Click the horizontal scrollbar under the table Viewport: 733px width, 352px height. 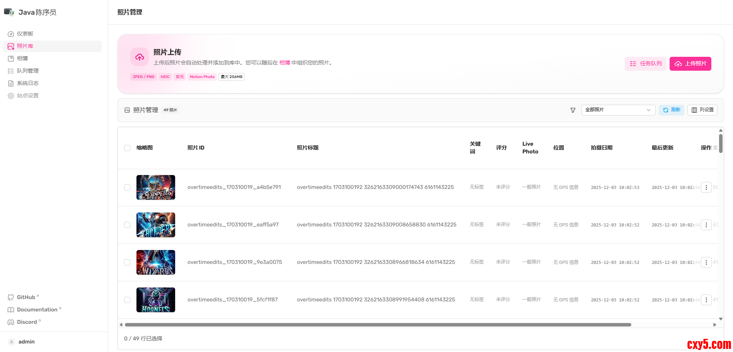[x=378, y=325]
